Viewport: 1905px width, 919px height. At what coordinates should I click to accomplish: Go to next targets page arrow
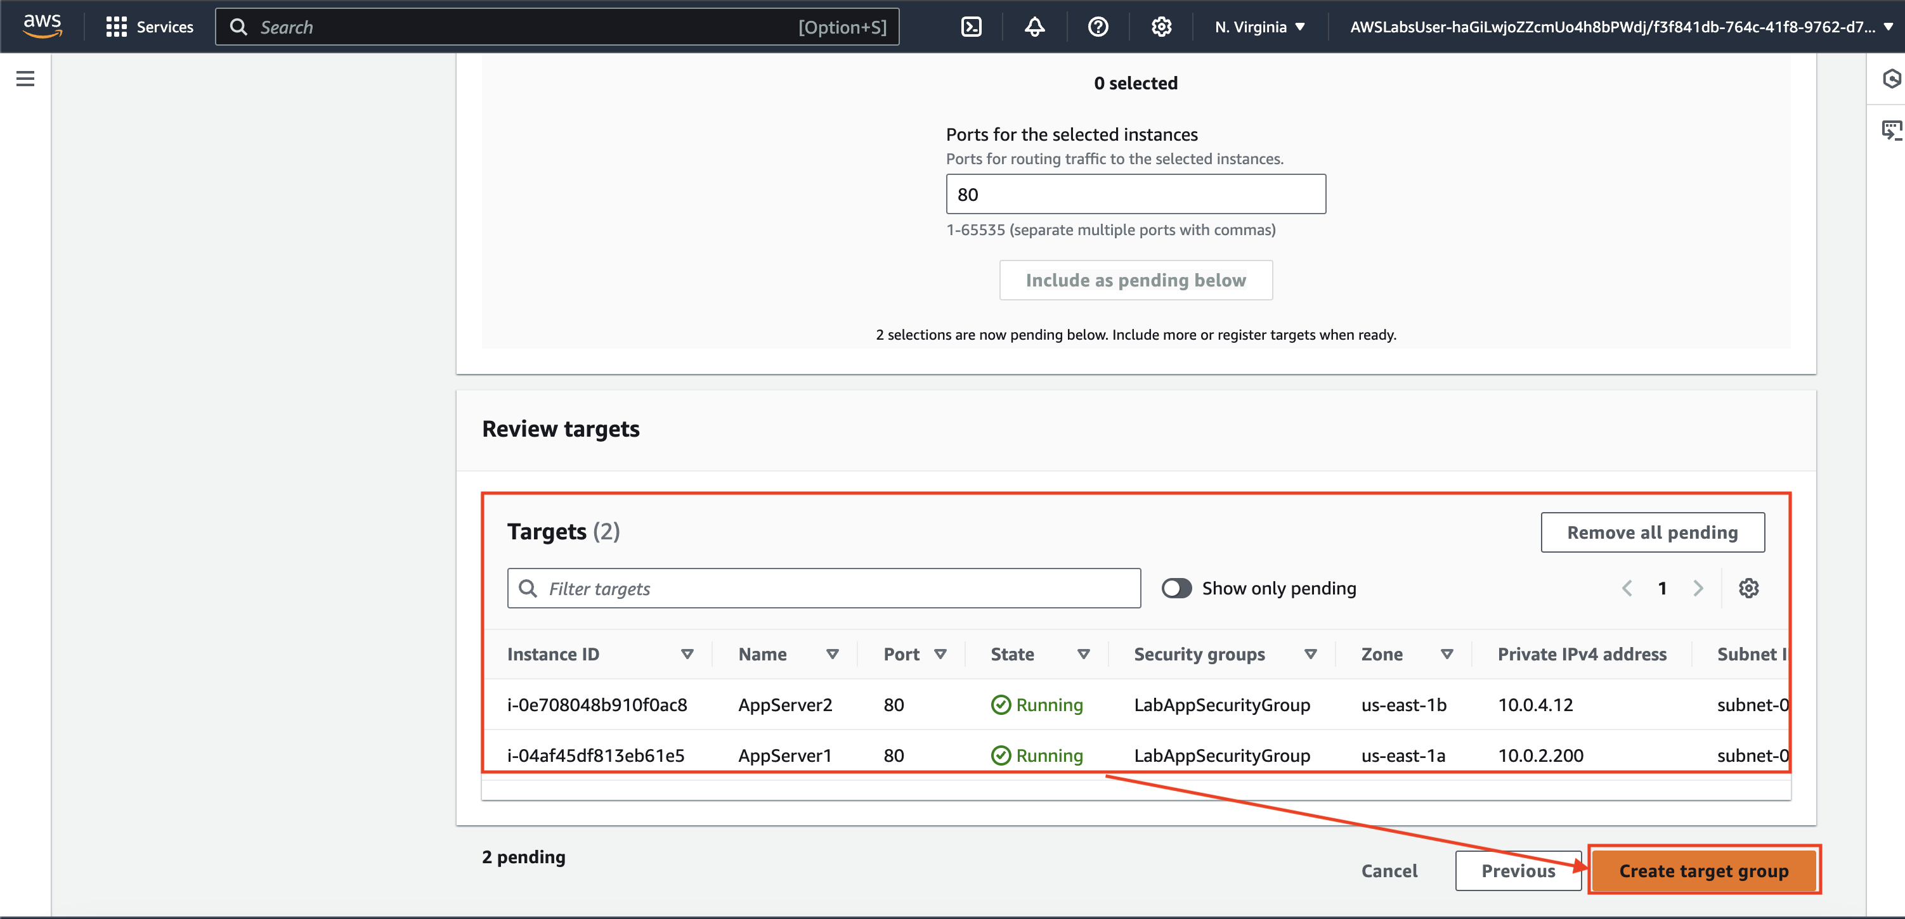pyautogui.click(x=1698, y=589)
